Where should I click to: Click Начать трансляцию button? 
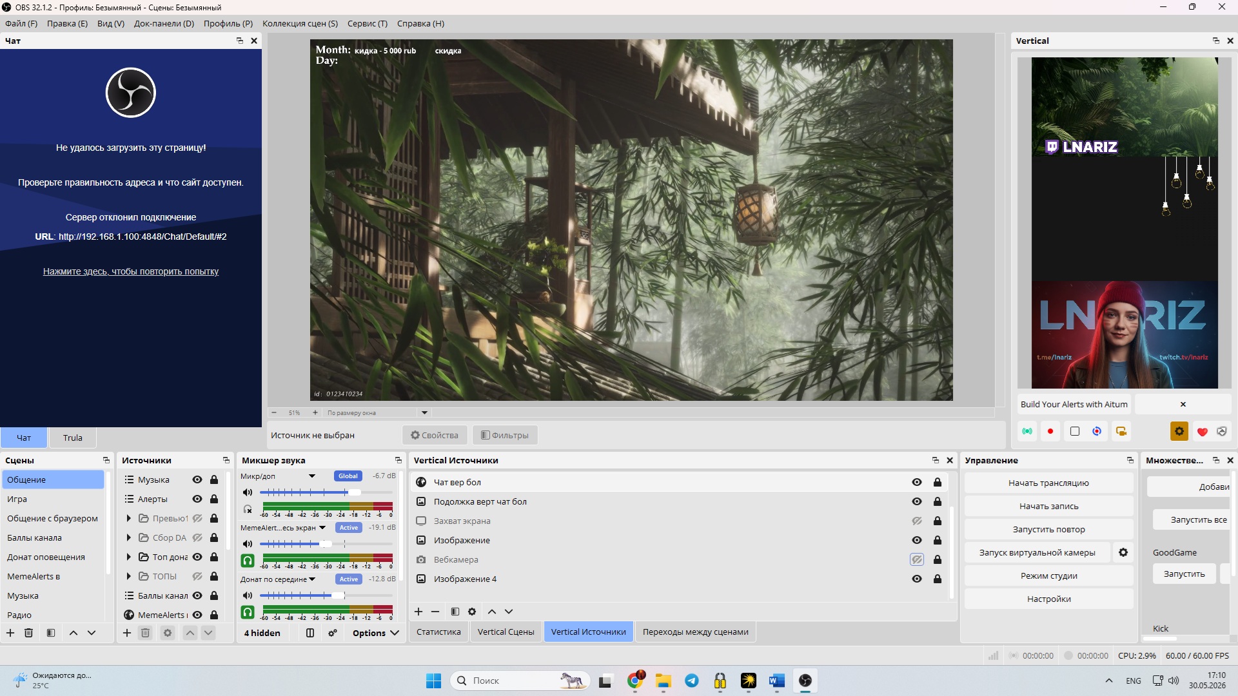pos(1048,483)
